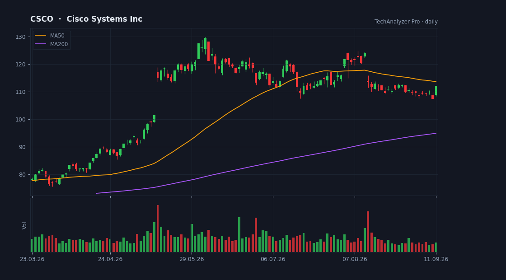Click the CSCO Cisco Systems Inc title
The width and height of the screenshot is (506, 280).
86,19
